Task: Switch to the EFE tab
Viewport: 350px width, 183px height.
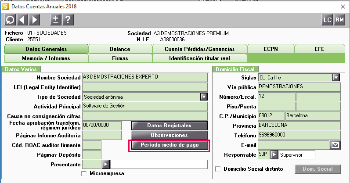Action: point(319,49)
